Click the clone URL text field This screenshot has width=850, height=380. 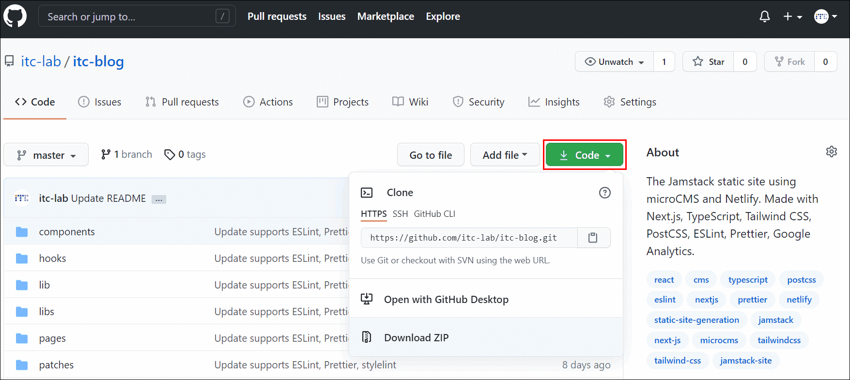point(469,238)
